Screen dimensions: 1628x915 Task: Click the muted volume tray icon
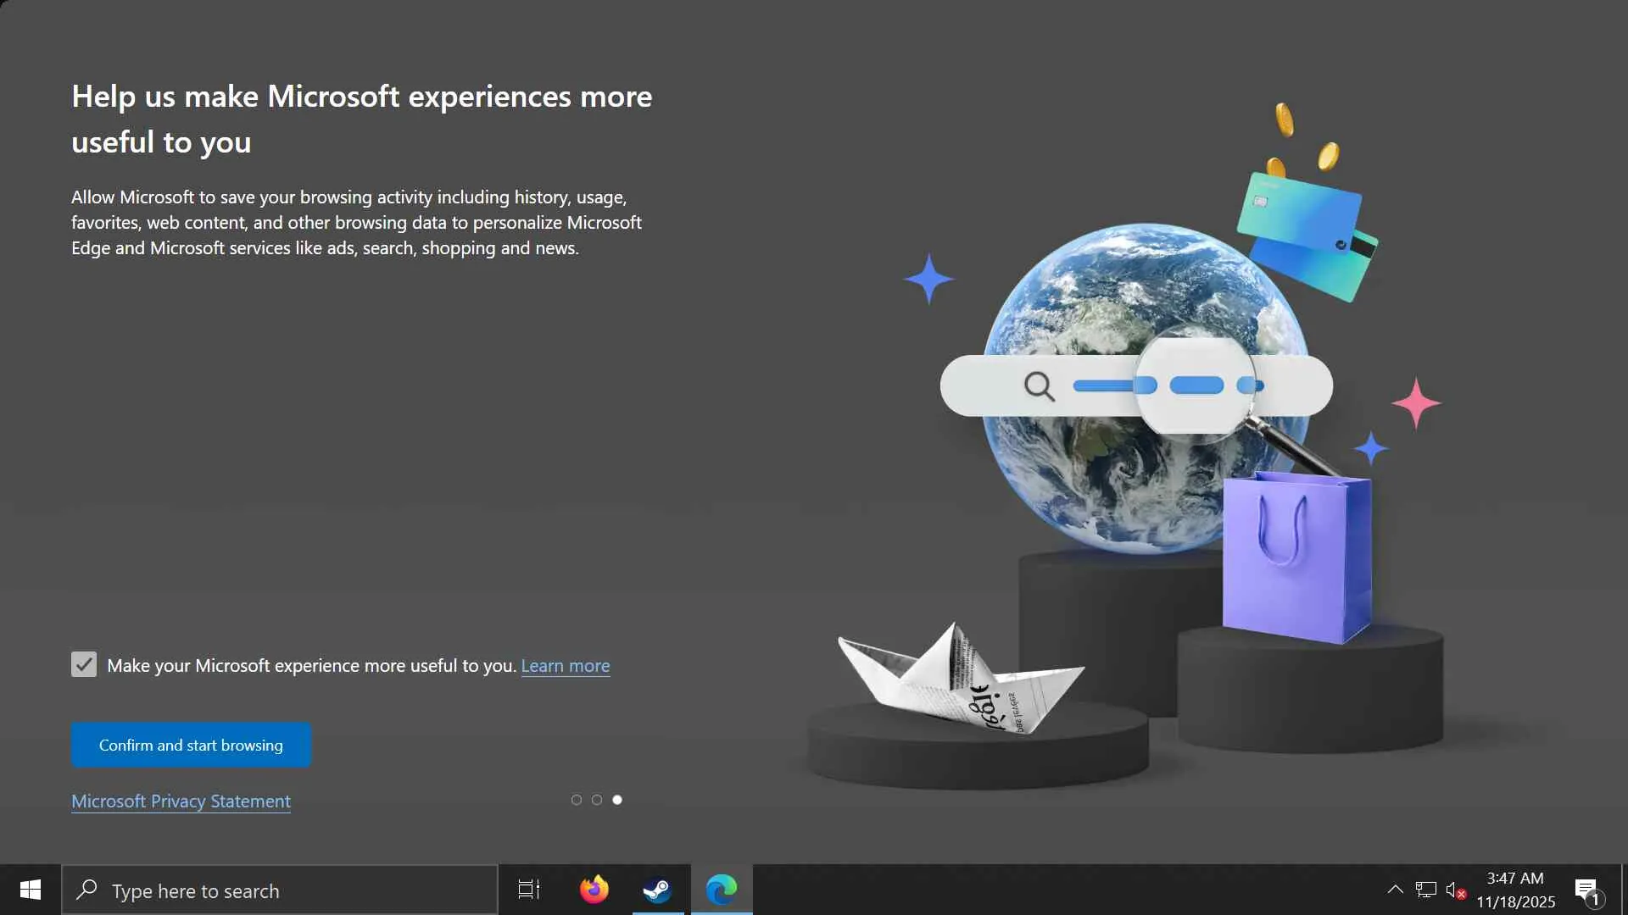pyautogui.click(x=1455, y=890)
